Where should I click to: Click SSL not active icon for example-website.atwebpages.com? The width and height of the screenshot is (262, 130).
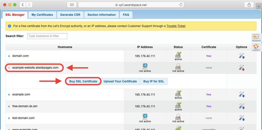[178, 66]
